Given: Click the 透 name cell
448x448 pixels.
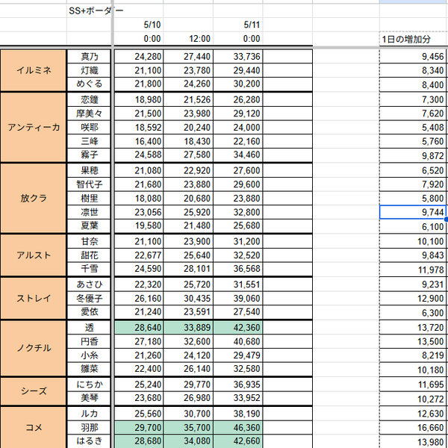Looking at the screenshot, I should (89, 328).
